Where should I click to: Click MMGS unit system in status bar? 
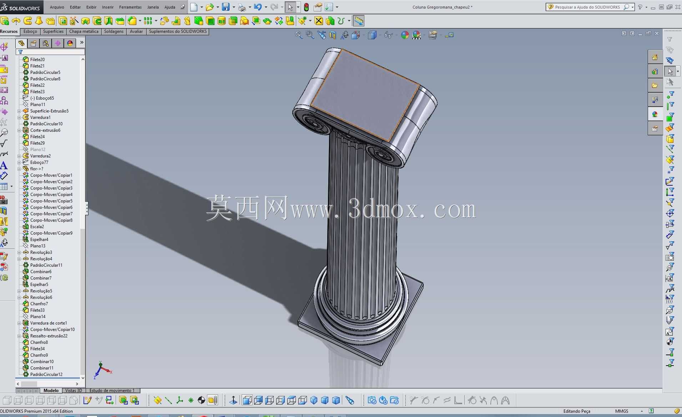622,411
